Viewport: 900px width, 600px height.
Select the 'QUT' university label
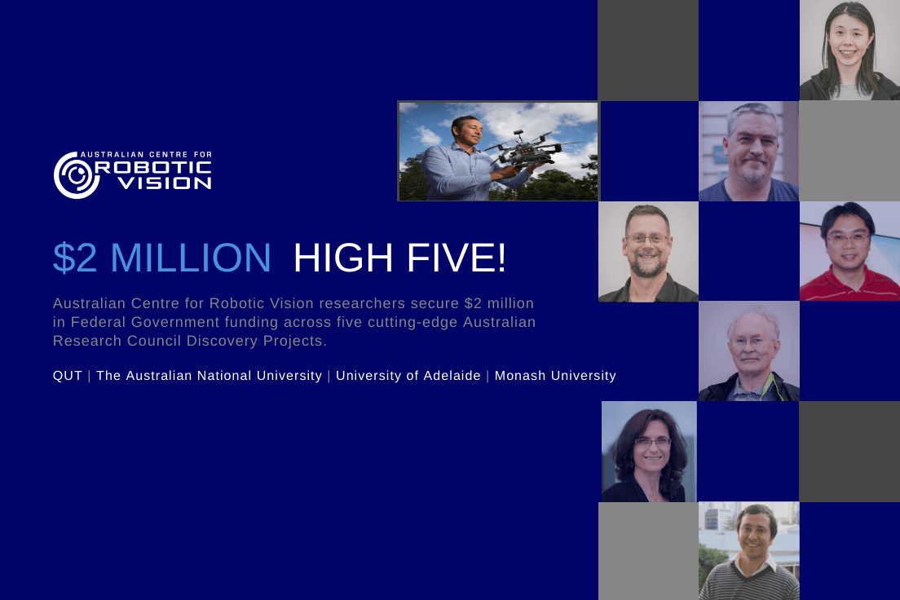click(x=68, y=376)
